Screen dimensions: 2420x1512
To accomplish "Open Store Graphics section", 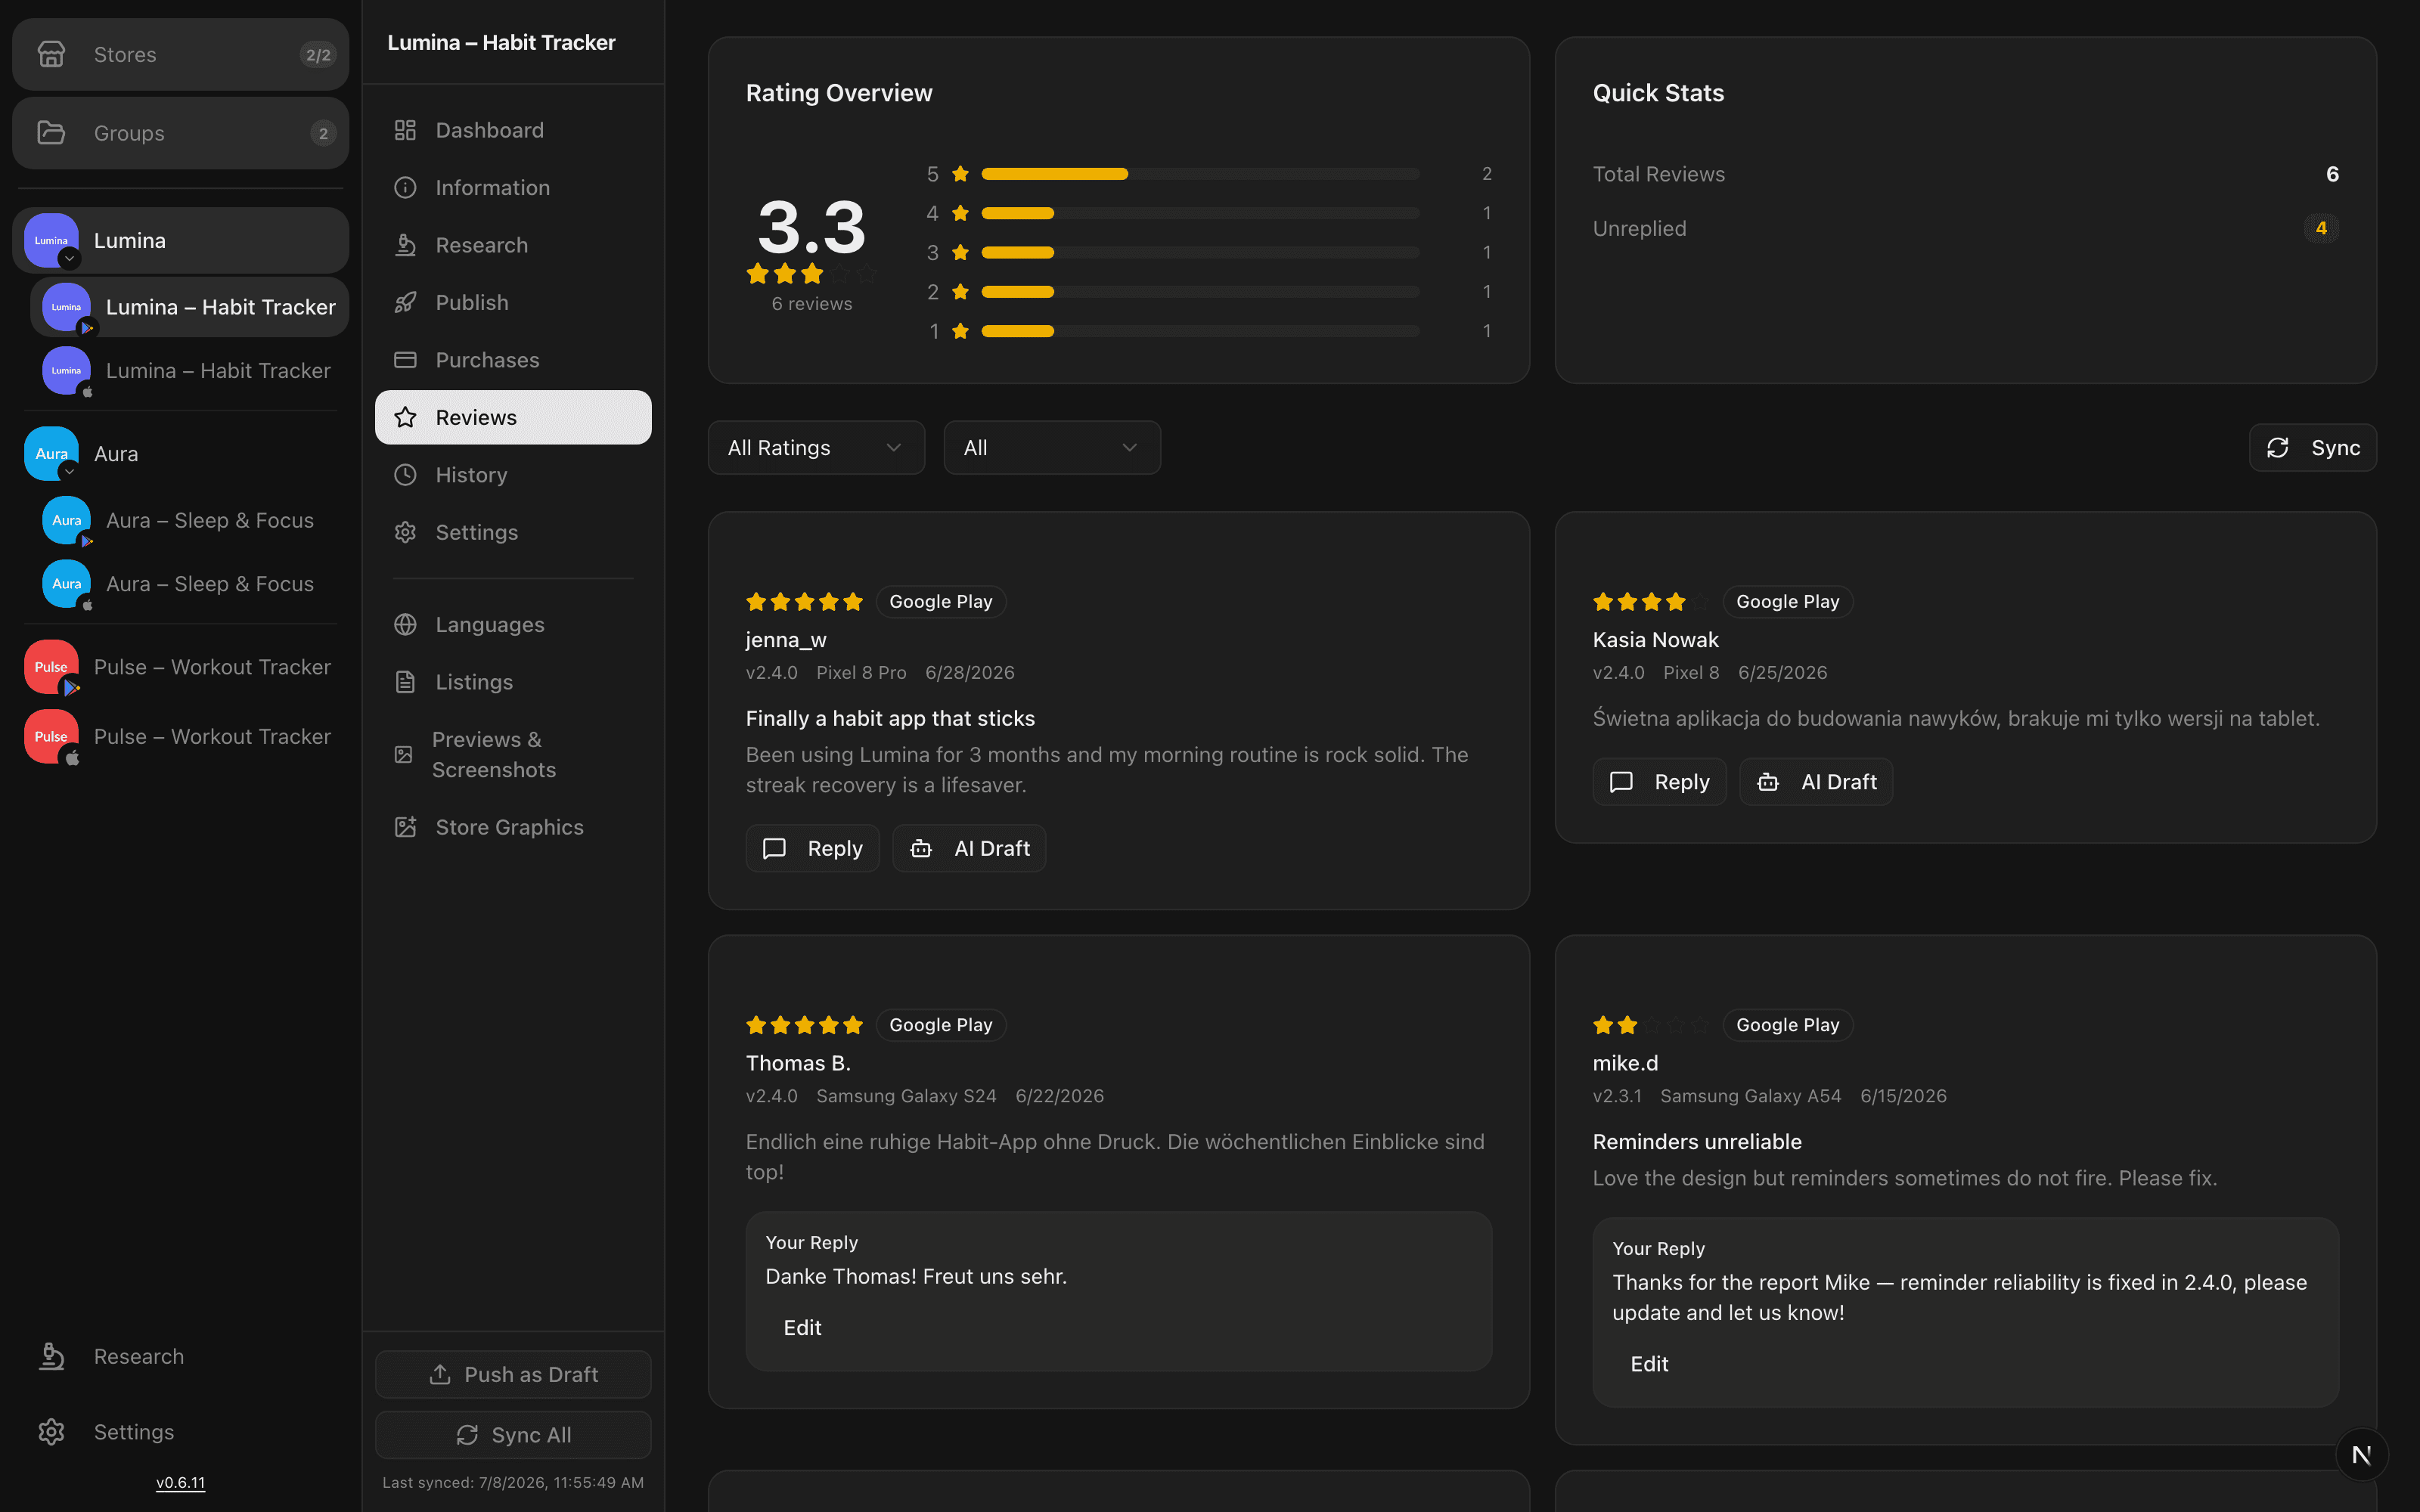I will (x=513, y=827).
